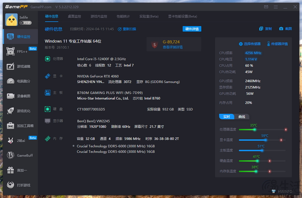This screenshot has width=302, height=198.
Task: Click the B760M GAMING PLUS WIFI text
Action: pyautogui.click(x=110, y=93)
